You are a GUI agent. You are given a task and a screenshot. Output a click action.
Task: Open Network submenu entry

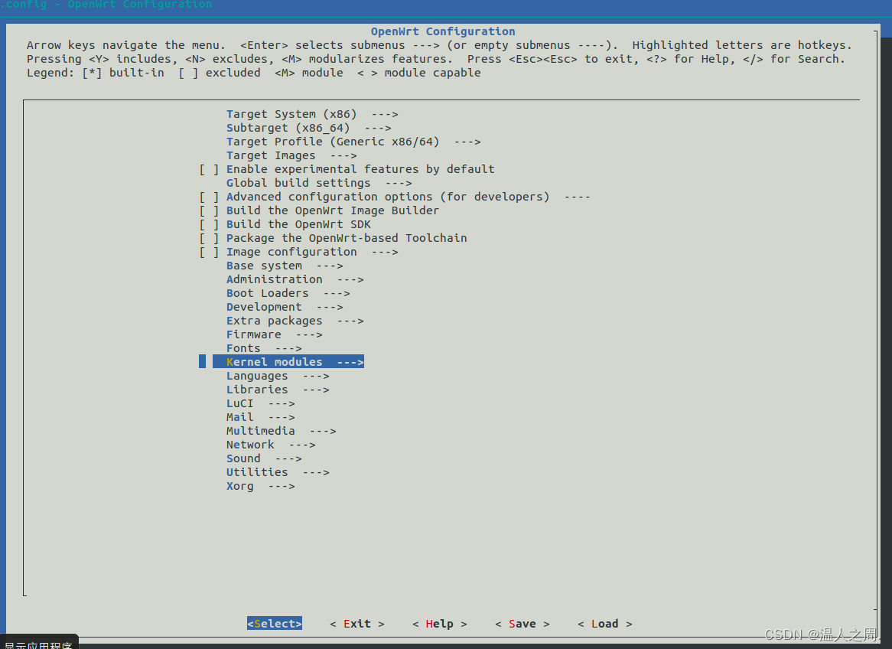tap(271, 445)
